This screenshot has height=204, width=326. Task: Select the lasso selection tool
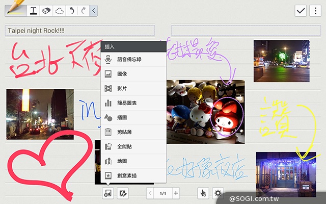click(x=59, y=10)
